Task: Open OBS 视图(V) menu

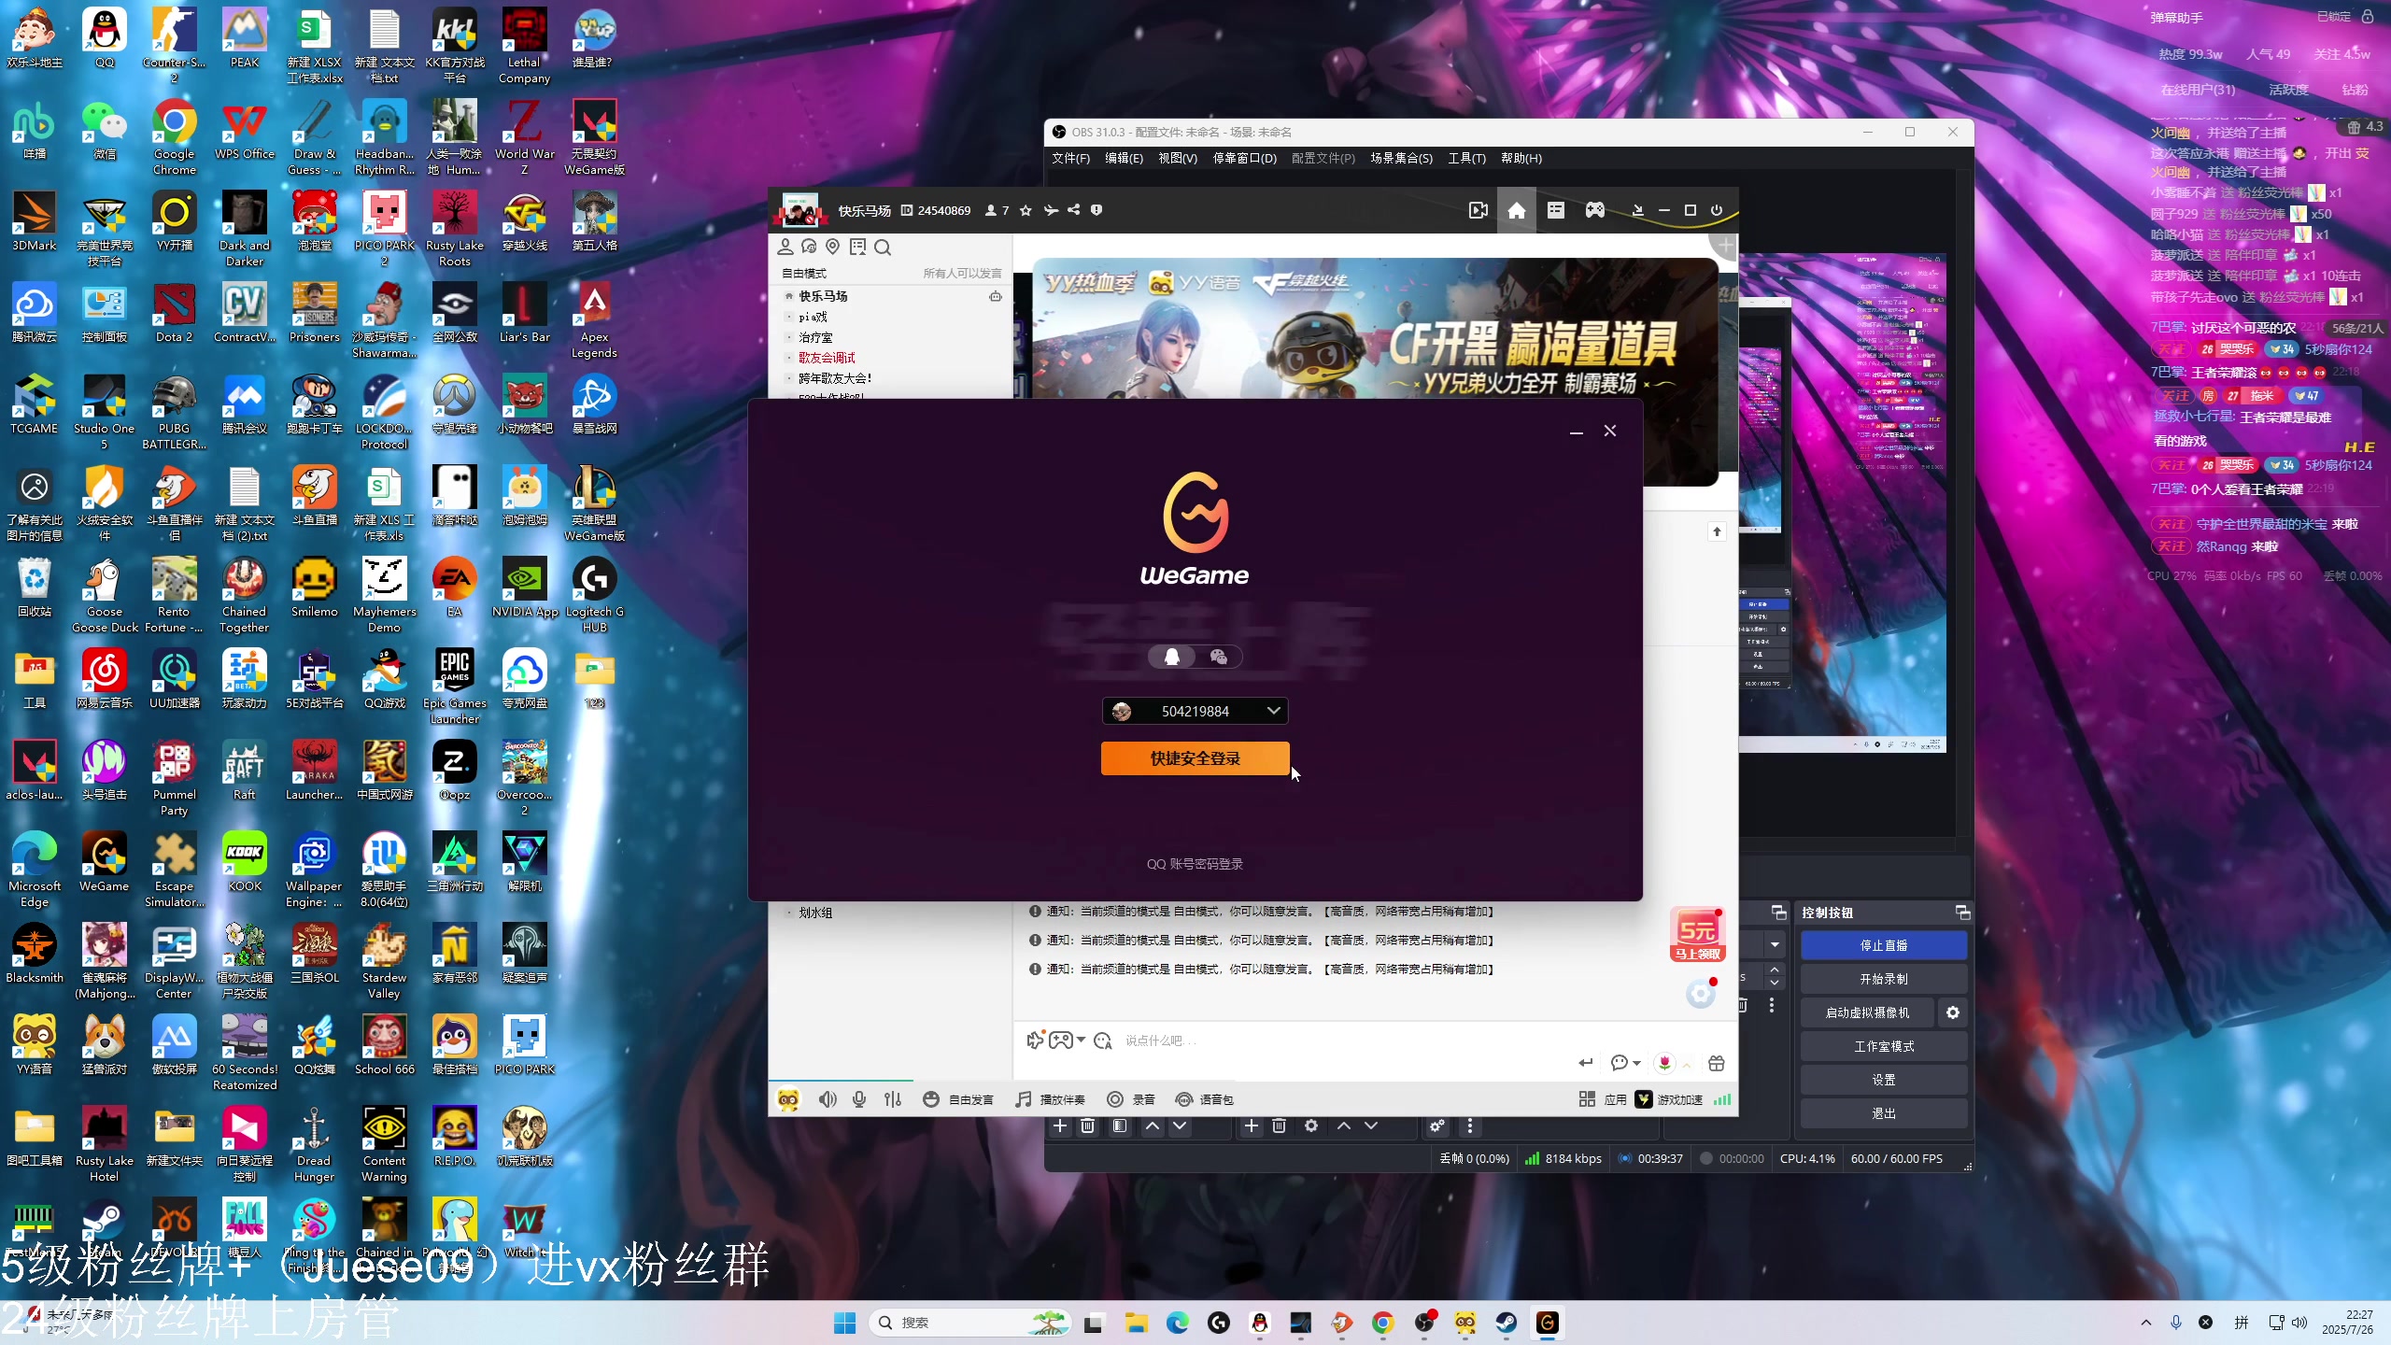Action: (1177, 158)
